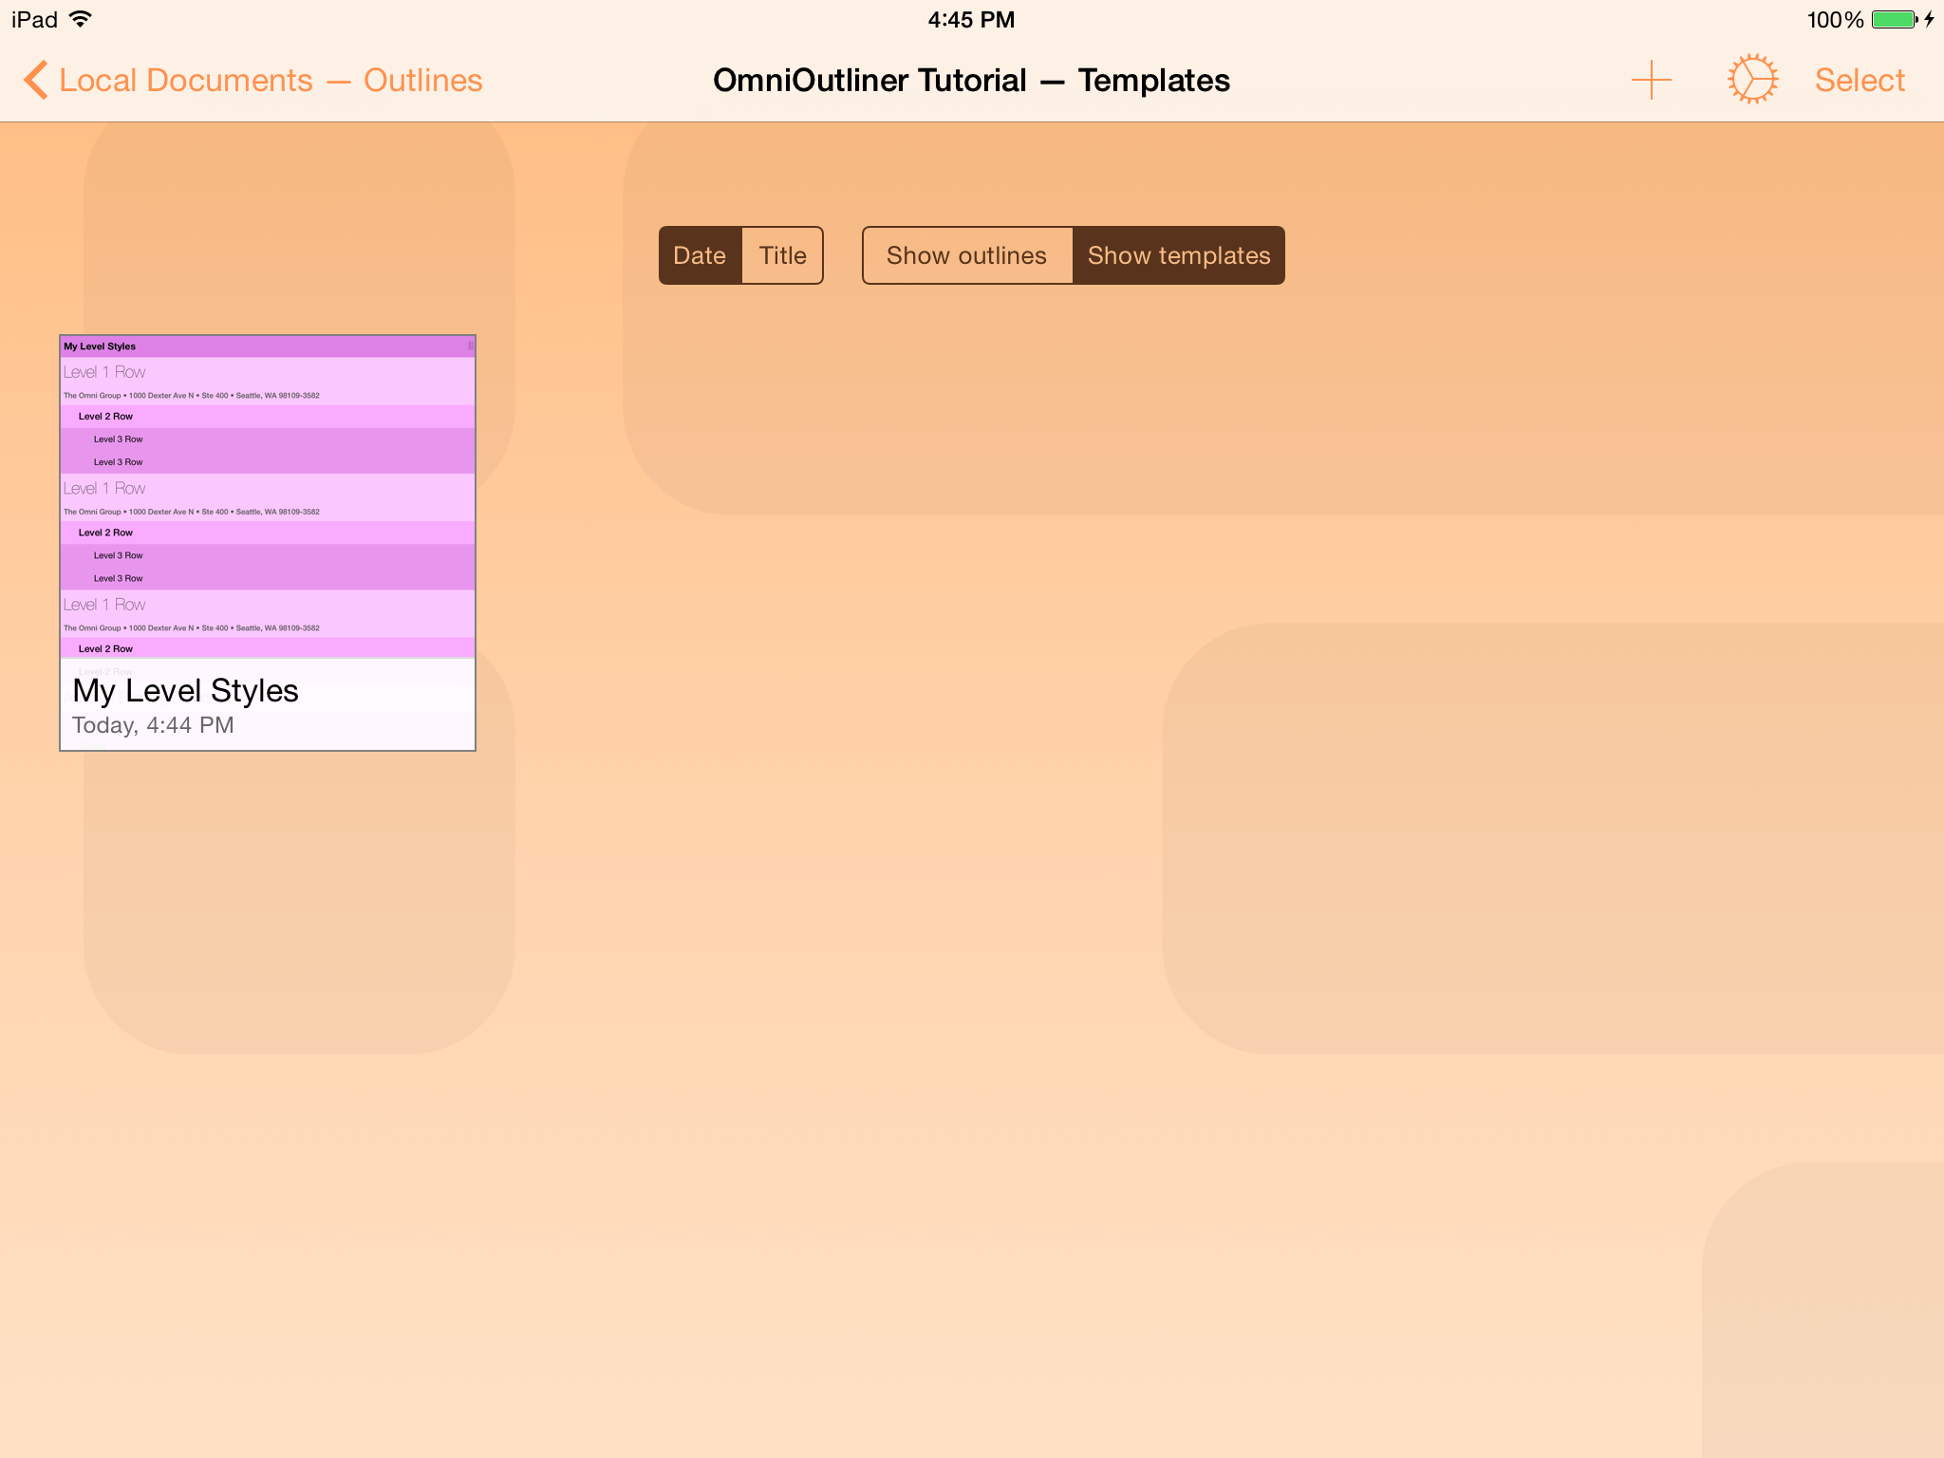Tap the Today, 4:44 PM date label
This screenshot has height=1458, width=1944.
coord(153,725)
